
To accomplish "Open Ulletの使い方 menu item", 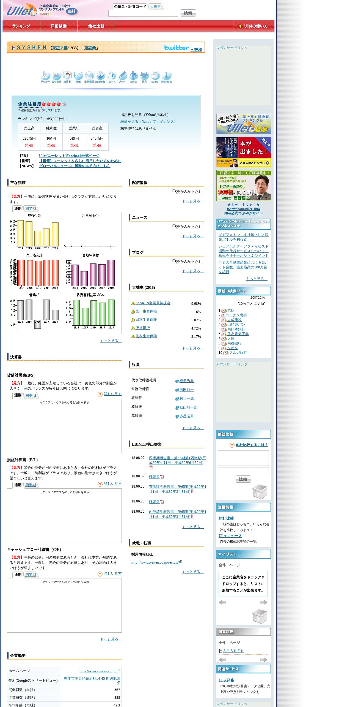I will tap(253, 26).
